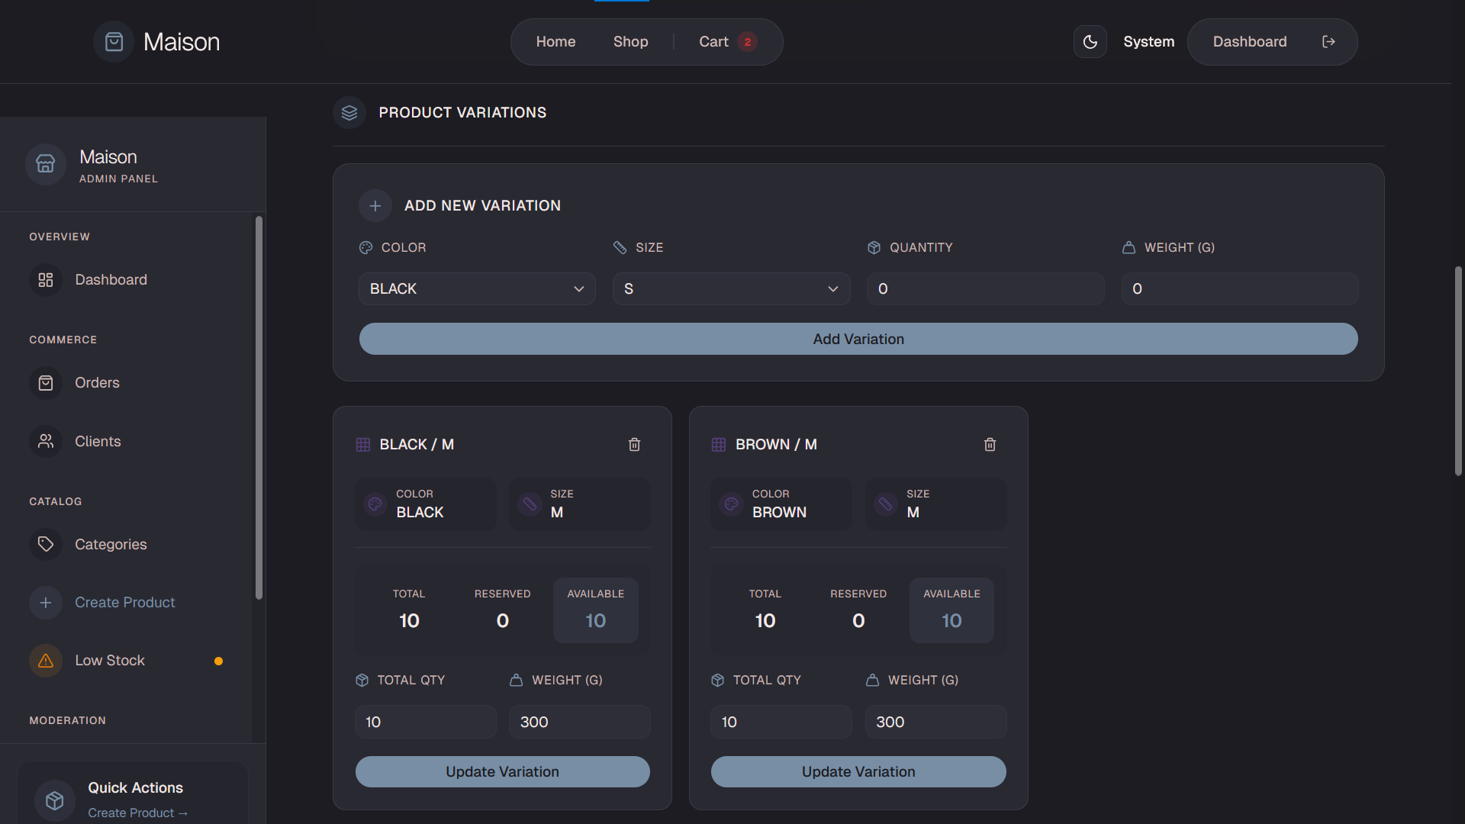Screen dimensions: 1465x824
Task: Click the store icon in admin panel header
Action: click(46, 164)
